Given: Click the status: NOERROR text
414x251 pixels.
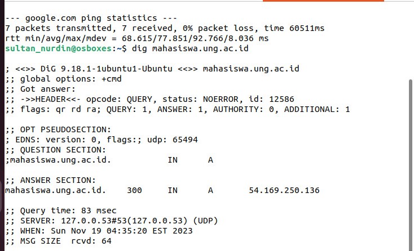Looking at the screenshot, I should coord(200,99).
